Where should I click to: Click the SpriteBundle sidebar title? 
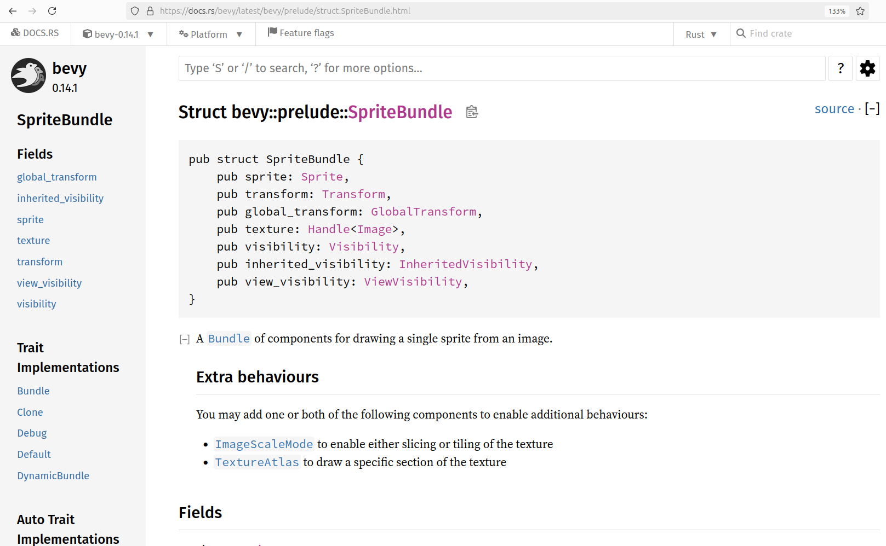point(65,120)
